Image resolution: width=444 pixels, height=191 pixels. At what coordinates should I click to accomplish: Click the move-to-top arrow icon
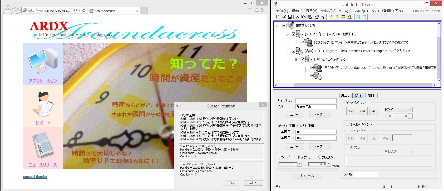click(343, 17)
